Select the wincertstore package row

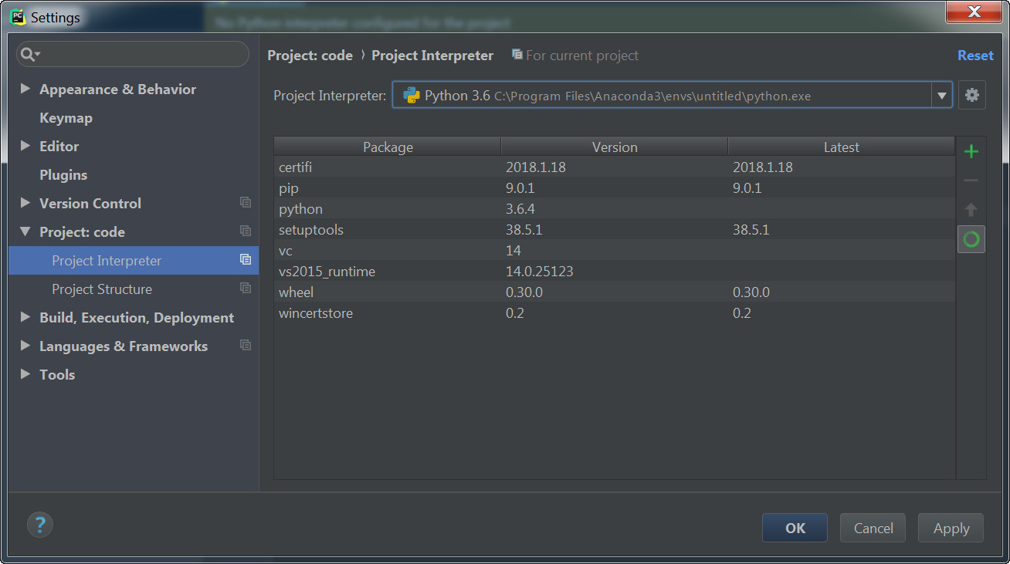click(615, 313)
